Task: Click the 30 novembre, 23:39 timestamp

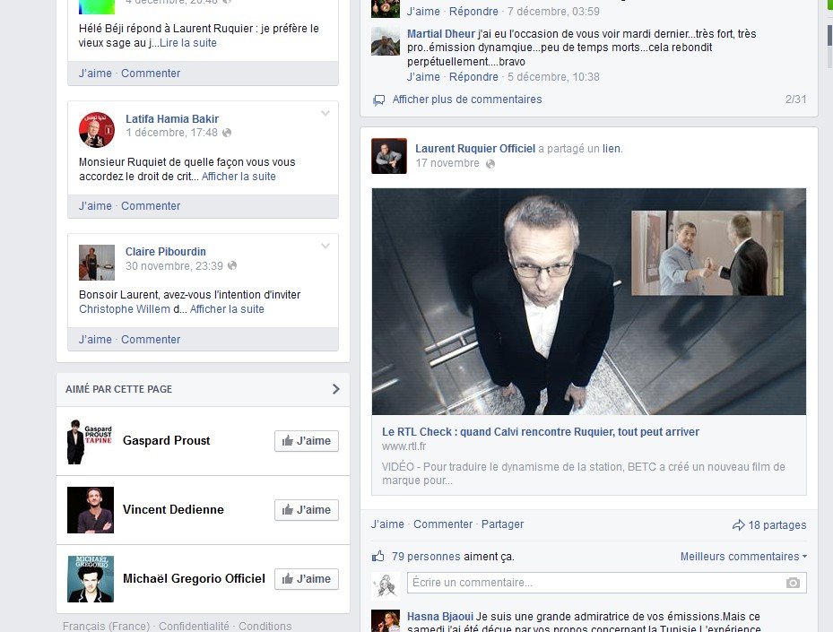Action: (174, 266)
